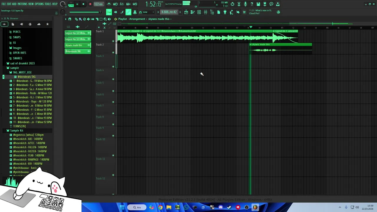
Task: Click the shopping cart icon
Action: pos(244,12)
